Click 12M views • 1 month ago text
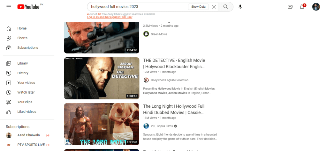Viewport: 327px width, 151px height. (x=160, y=72)
